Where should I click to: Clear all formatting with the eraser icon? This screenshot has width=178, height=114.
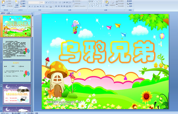pos(52,2)
